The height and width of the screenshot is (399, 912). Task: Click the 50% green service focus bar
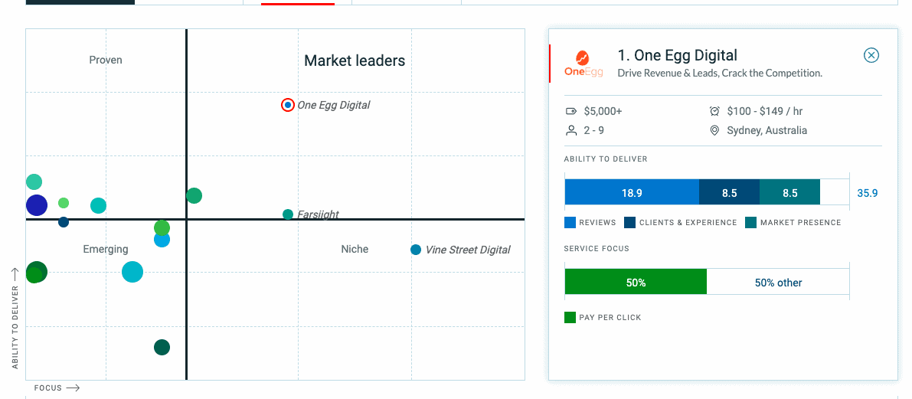[x=636, y=282]
